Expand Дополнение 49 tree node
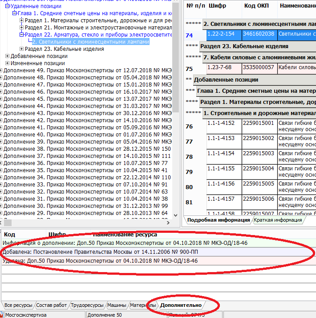This screenshot has width=316, height=318. (x=0, y=70)
